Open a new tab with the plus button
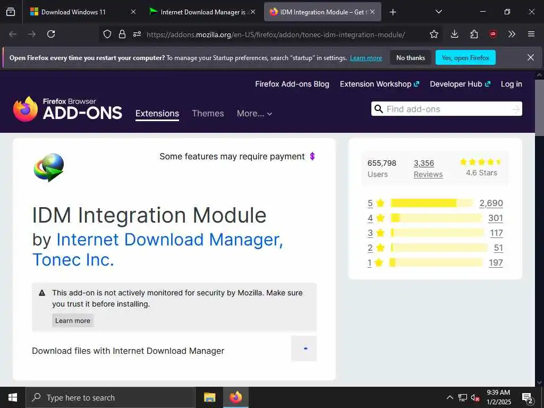 click(393, 12)
